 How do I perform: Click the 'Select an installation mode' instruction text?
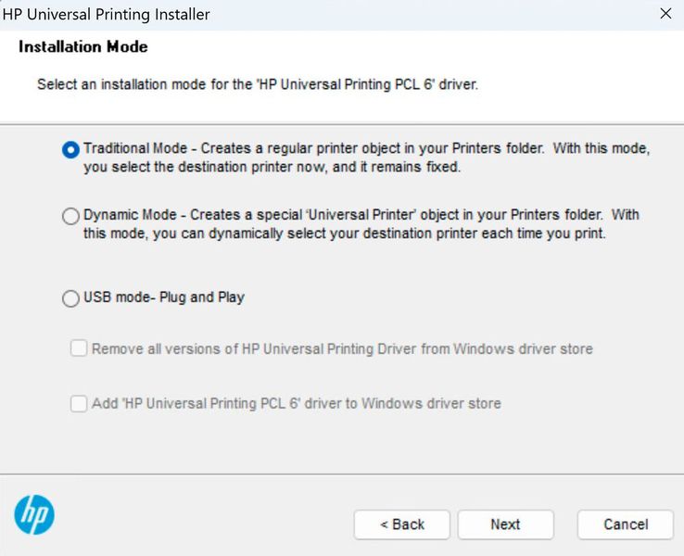pyautogui.click(x=258, y=84)
